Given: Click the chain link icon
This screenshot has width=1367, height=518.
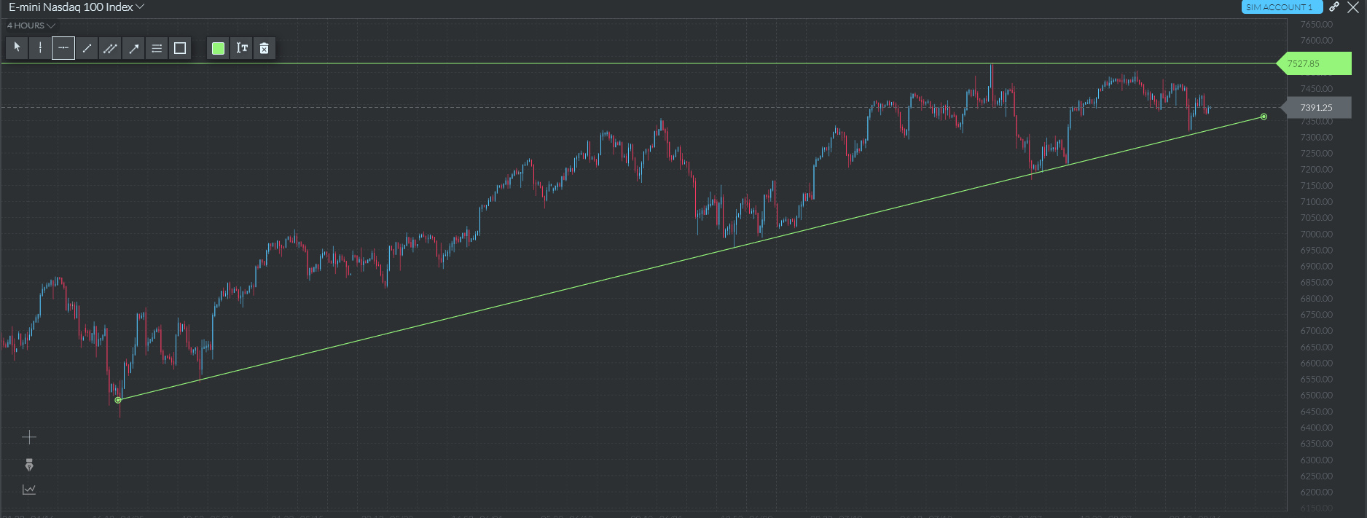Looking at the screenshot, I should [1334, 7].
